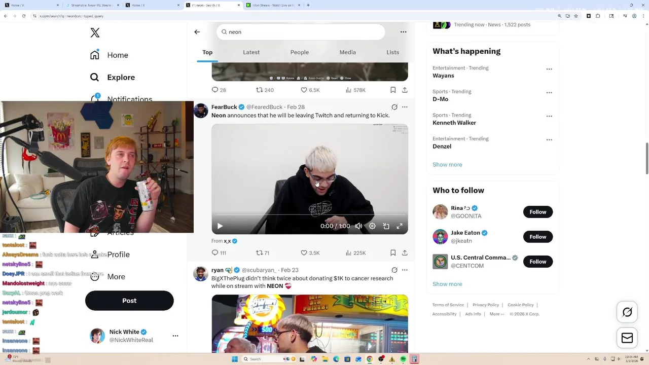This screenshot has height=365, width=649.
Task: Open the Messages floating button
Action: [x=627, y=338]
